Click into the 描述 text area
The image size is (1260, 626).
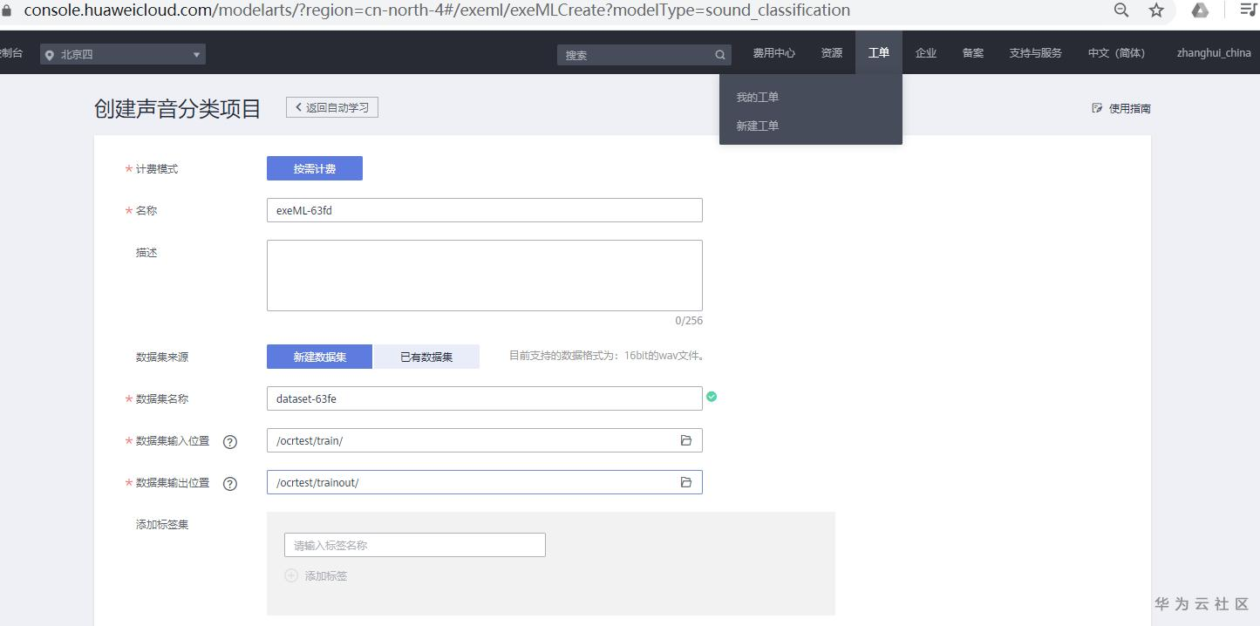point(485,276)
